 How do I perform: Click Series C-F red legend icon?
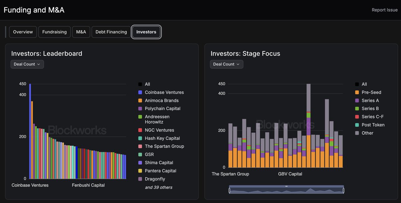[357, 117]
